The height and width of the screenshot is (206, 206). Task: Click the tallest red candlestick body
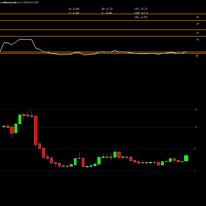pyautogui.click(x=36, y=130)
